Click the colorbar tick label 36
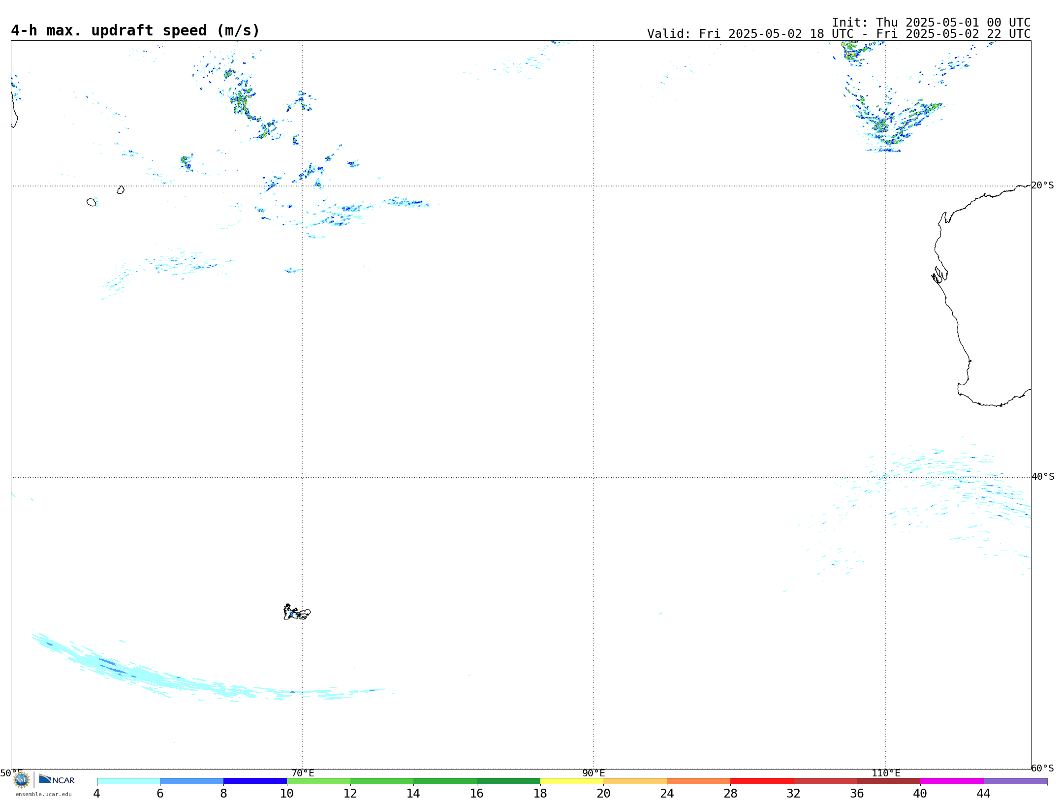The image size is (1063, 800). (x=857, y=794)
